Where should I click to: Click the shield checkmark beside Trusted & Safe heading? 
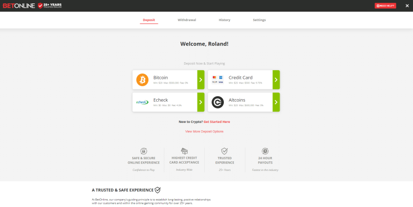(157, 190)
